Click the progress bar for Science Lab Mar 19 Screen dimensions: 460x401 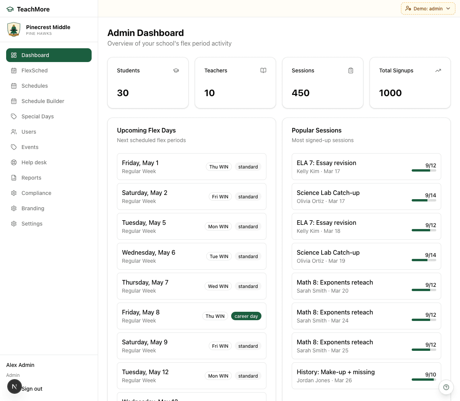pyautogui.click(x=424, y=260)
